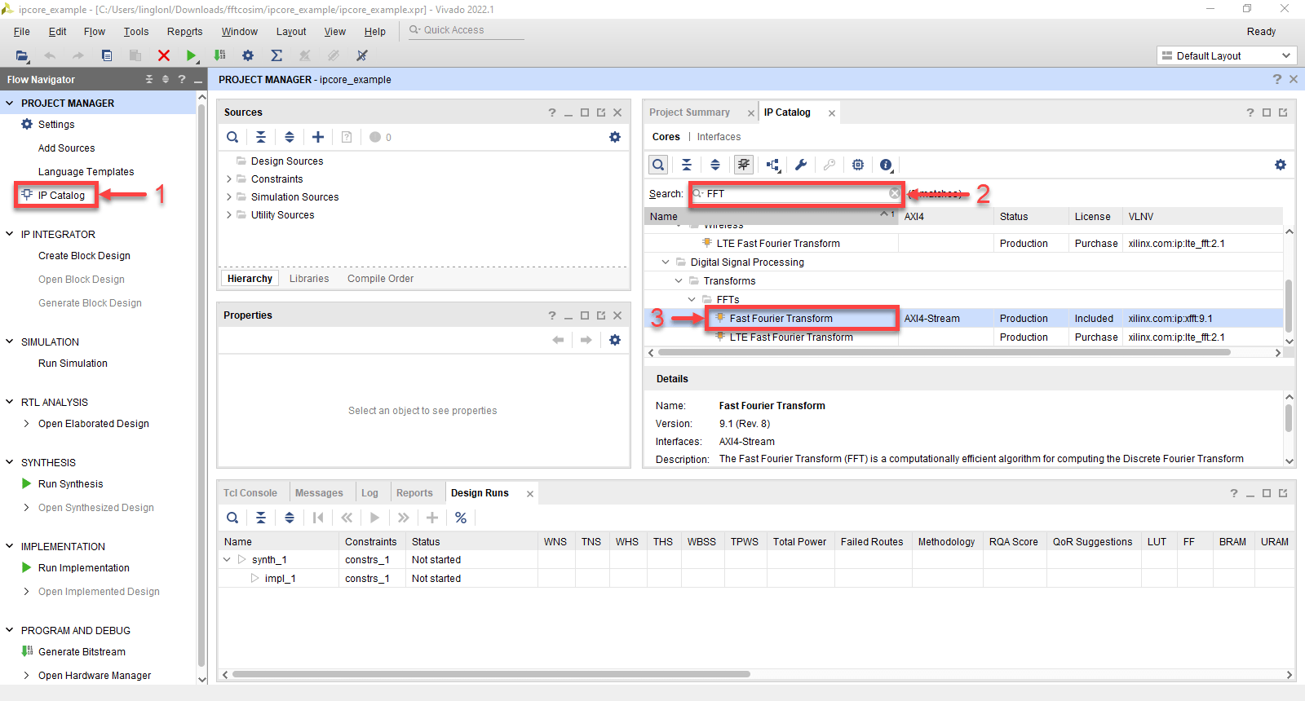Switch to Messages tab

click(x=319, y=493)
